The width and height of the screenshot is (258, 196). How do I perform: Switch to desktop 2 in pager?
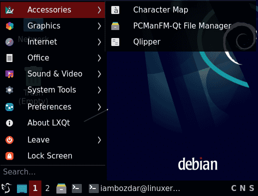pyautogui.click(x=47, y=188)
